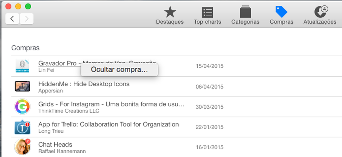Select the Compras tag icon

pos(281,13)
